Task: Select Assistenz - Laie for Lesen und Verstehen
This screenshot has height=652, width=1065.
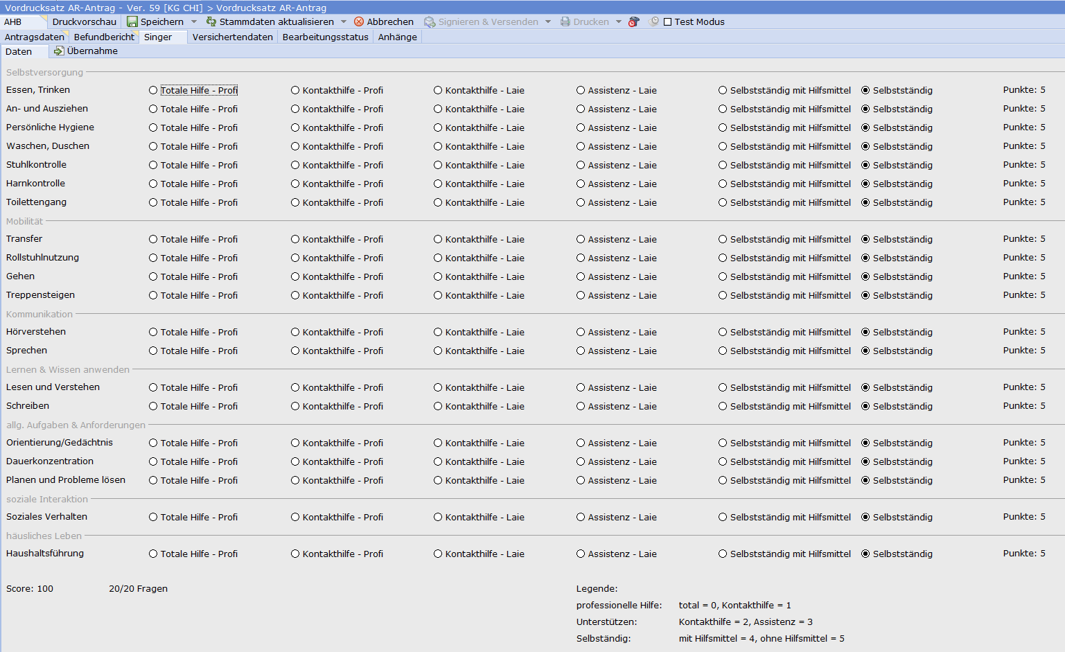Action: coord(581,388)
